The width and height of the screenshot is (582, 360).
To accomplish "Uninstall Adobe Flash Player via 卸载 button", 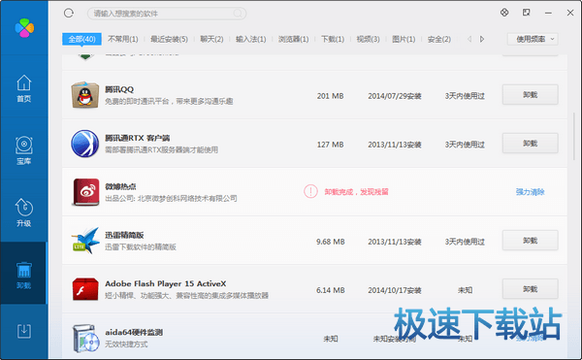I will coord(530,289).
